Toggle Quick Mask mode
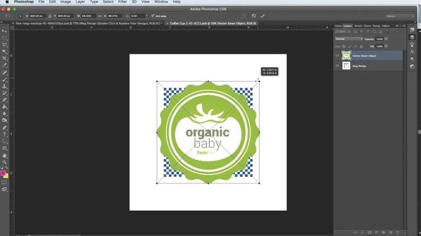This screenshot has height=236, width=421. [5, 182]
